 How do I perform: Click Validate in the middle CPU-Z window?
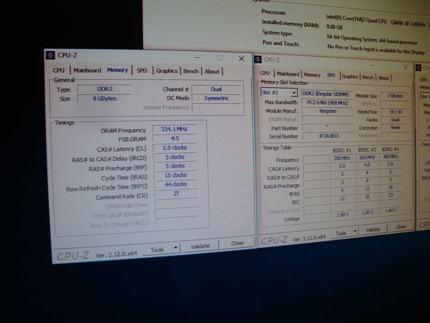coord(373,230)
